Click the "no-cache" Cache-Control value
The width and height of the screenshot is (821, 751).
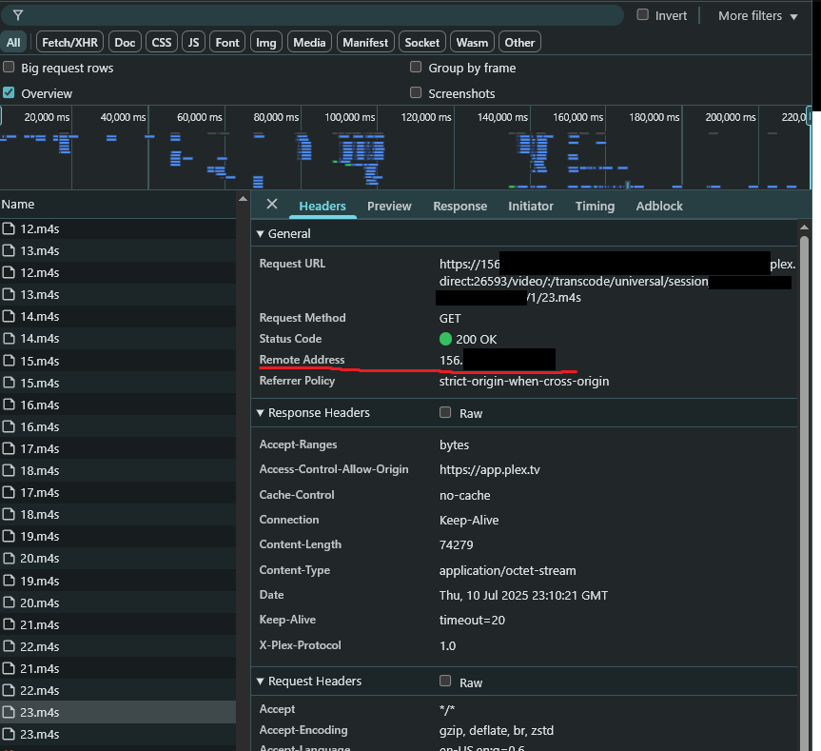click(x=465, y=495)
